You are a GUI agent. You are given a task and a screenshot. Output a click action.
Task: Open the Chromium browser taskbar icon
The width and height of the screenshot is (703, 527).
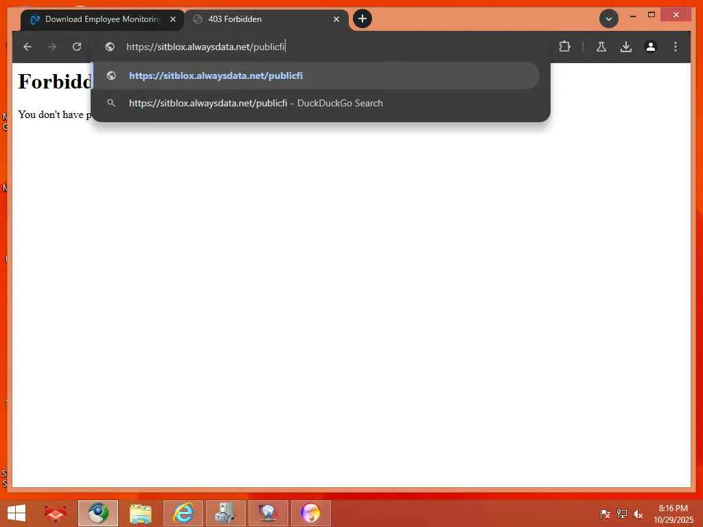tap(97, 513)
